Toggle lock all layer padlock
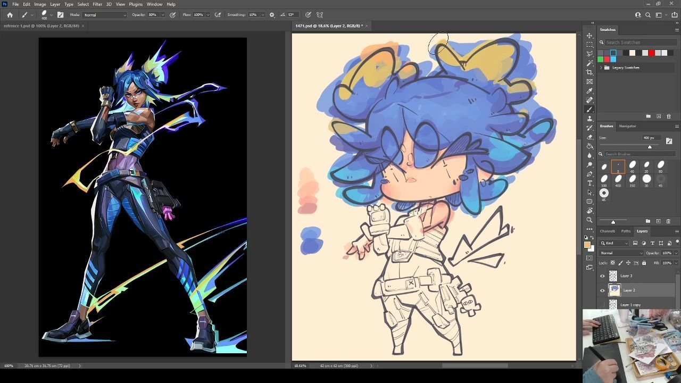Image resolution: width=681 pixels, height=383 pixels. pyautogui.click(x=644, y=263)
